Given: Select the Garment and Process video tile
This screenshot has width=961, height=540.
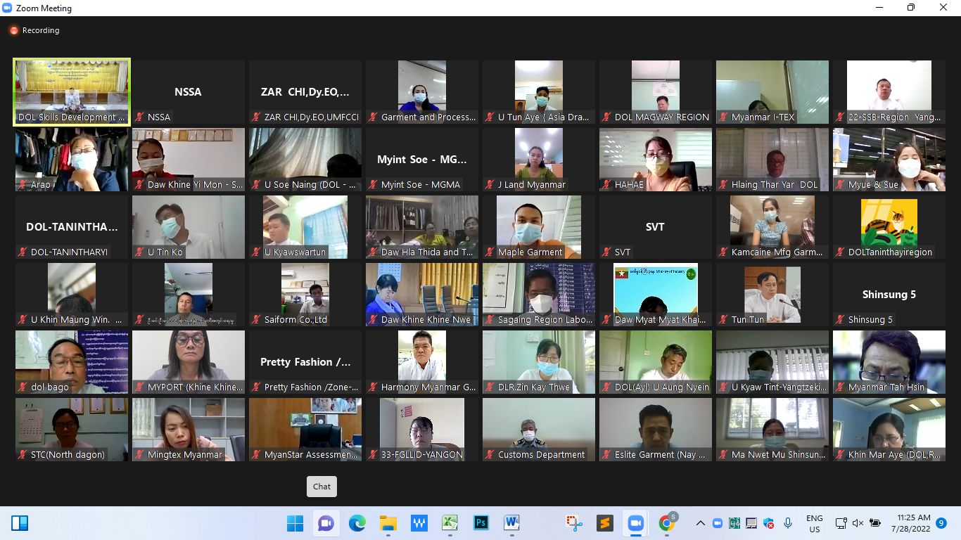Looking at the screenshot, I should tap(422, 92).
